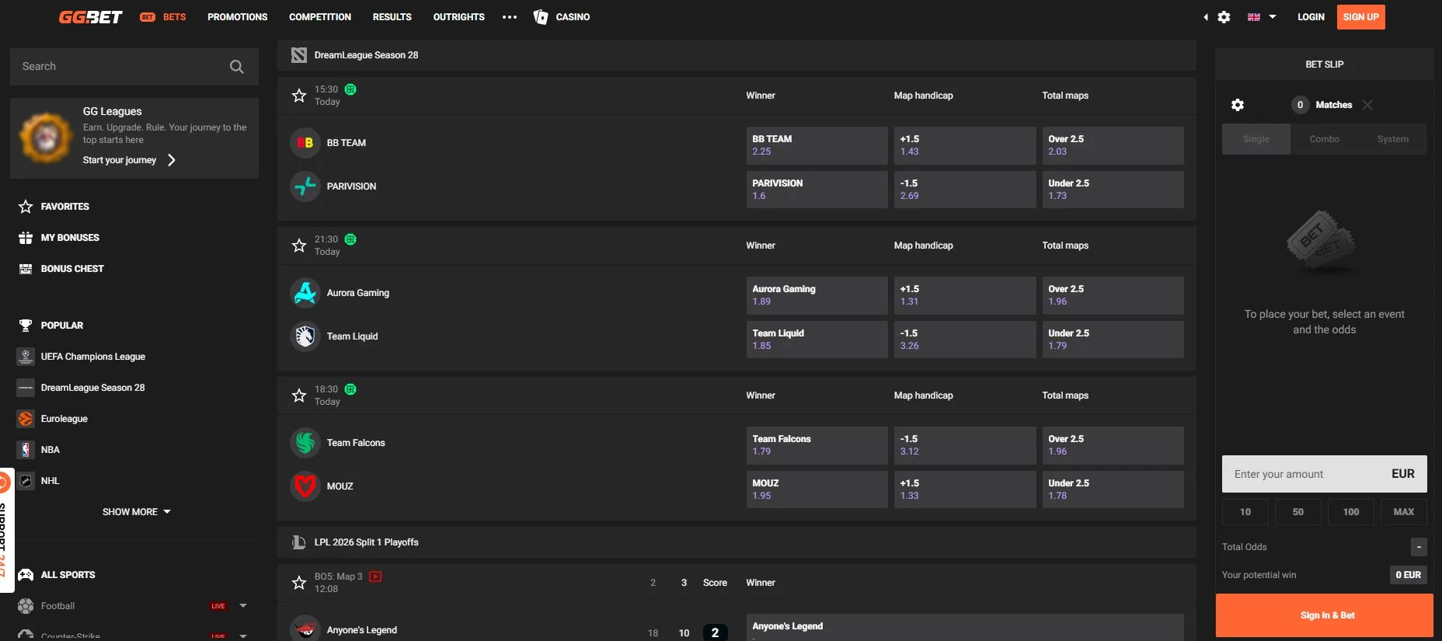1442x641 pixels.
Task: Click the Aurora Gaming team logo
Action: point(305,293)
